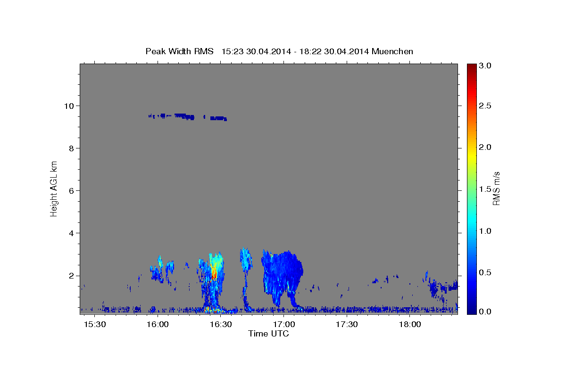Screen dimensions: 566x377
Task: Click the colorbar value 0.0
Action: pyautogui.click(x=485, y=311)
